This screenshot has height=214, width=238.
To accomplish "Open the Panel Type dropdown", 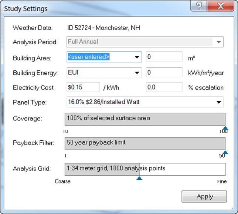I will point(145,102).
